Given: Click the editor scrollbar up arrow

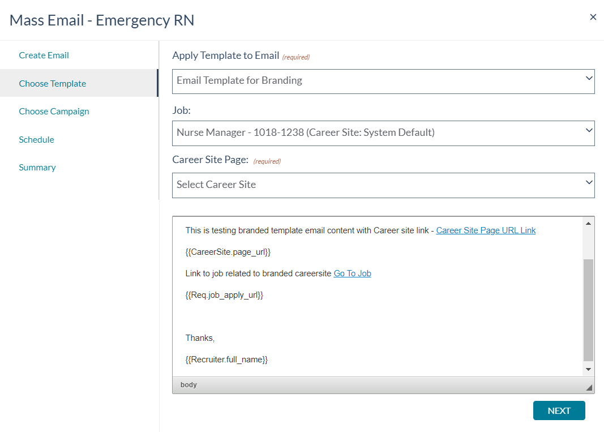Looking at the screenshot, I should [x=588, y=224].
